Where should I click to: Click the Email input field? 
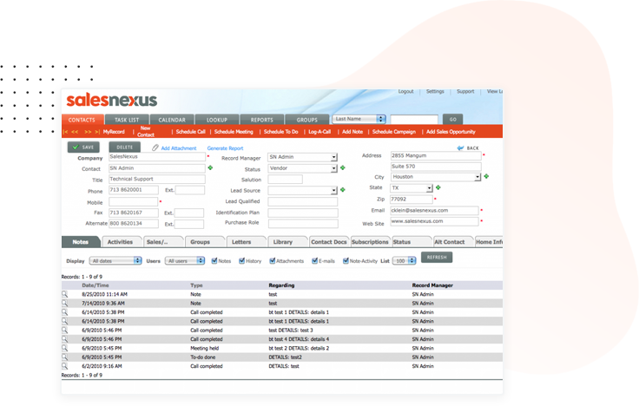434,211
